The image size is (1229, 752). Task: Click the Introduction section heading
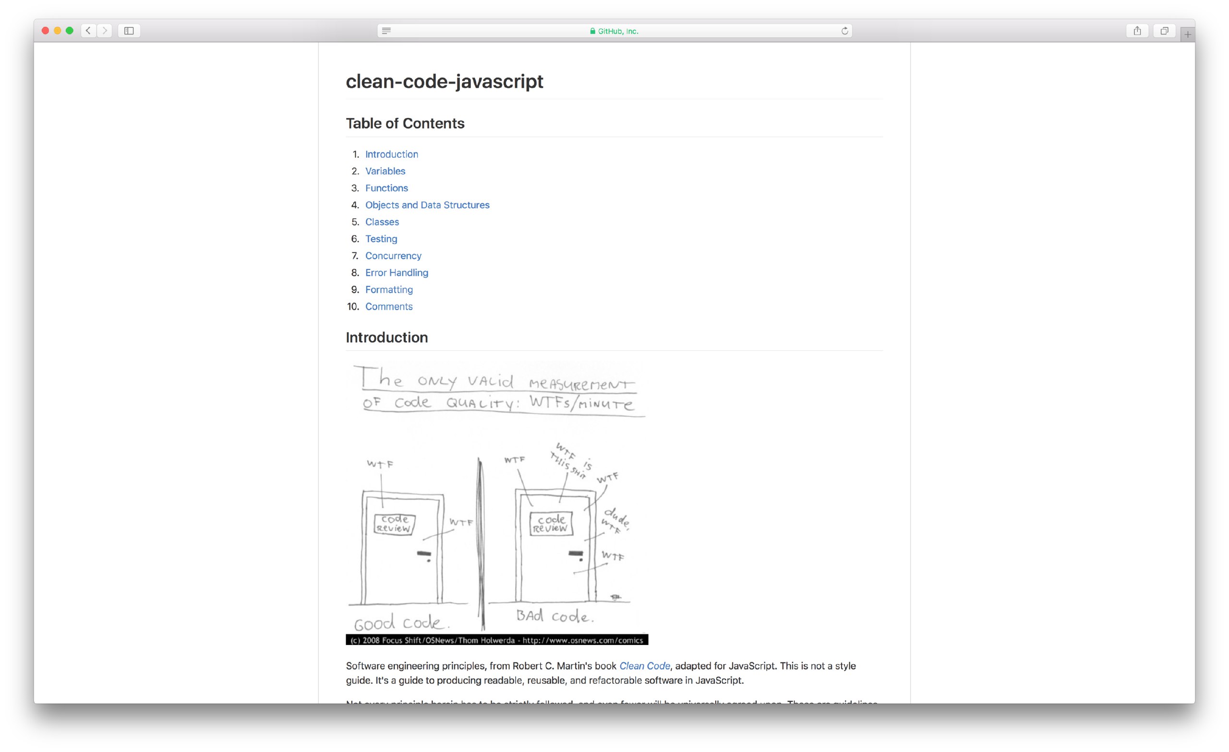[x=386, y=338]
